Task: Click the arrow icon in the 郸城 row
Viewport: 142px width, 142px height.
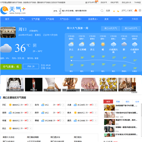Action: [63, 120]
